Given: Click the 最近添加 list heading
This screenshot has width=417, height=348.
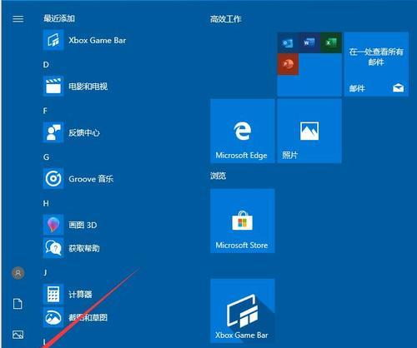Looking at the screenshot, I should (59, 18).
